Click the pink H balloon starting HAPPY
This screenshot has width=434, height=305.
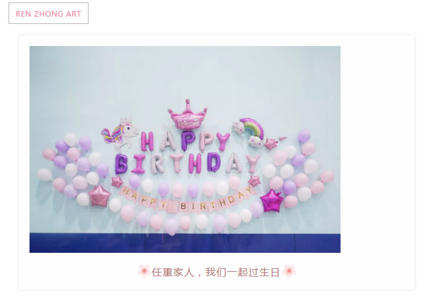point(148,141)
